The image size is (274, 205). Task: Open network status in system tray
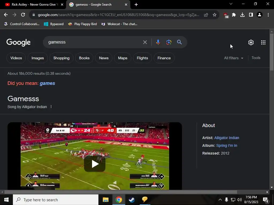click(x=233, y=200)
